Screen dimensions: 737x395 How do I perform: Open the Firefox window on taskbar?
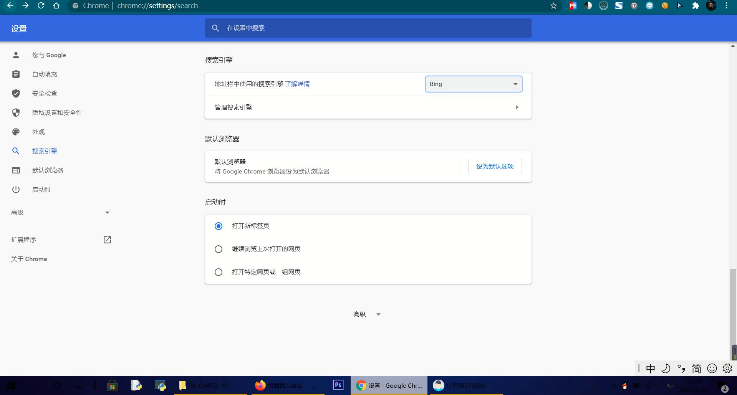pyautogui.click(x=288, y=385)
